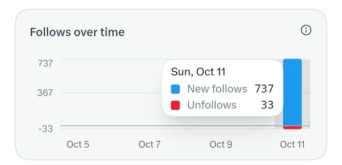This screenshot has width=342, height=165.
Task: Click the -33 y-axis label
Action: coord(46,129)
